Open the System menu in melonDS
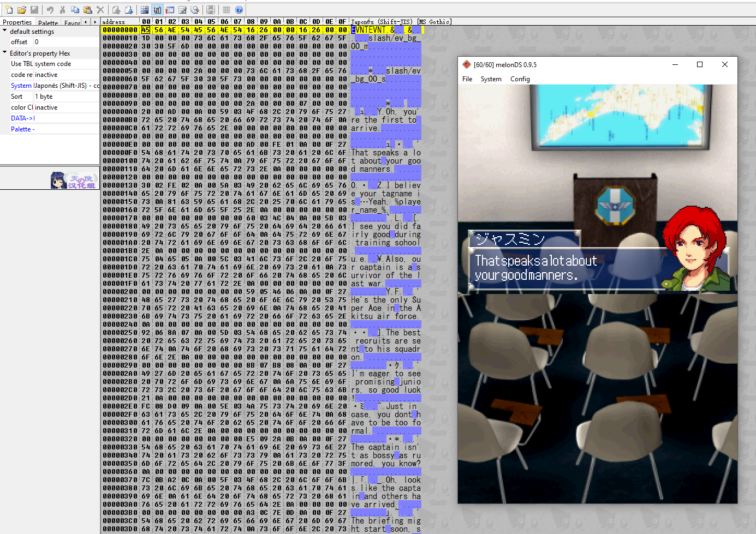This screenshot has width=756, height=534. tap(491, 79)
